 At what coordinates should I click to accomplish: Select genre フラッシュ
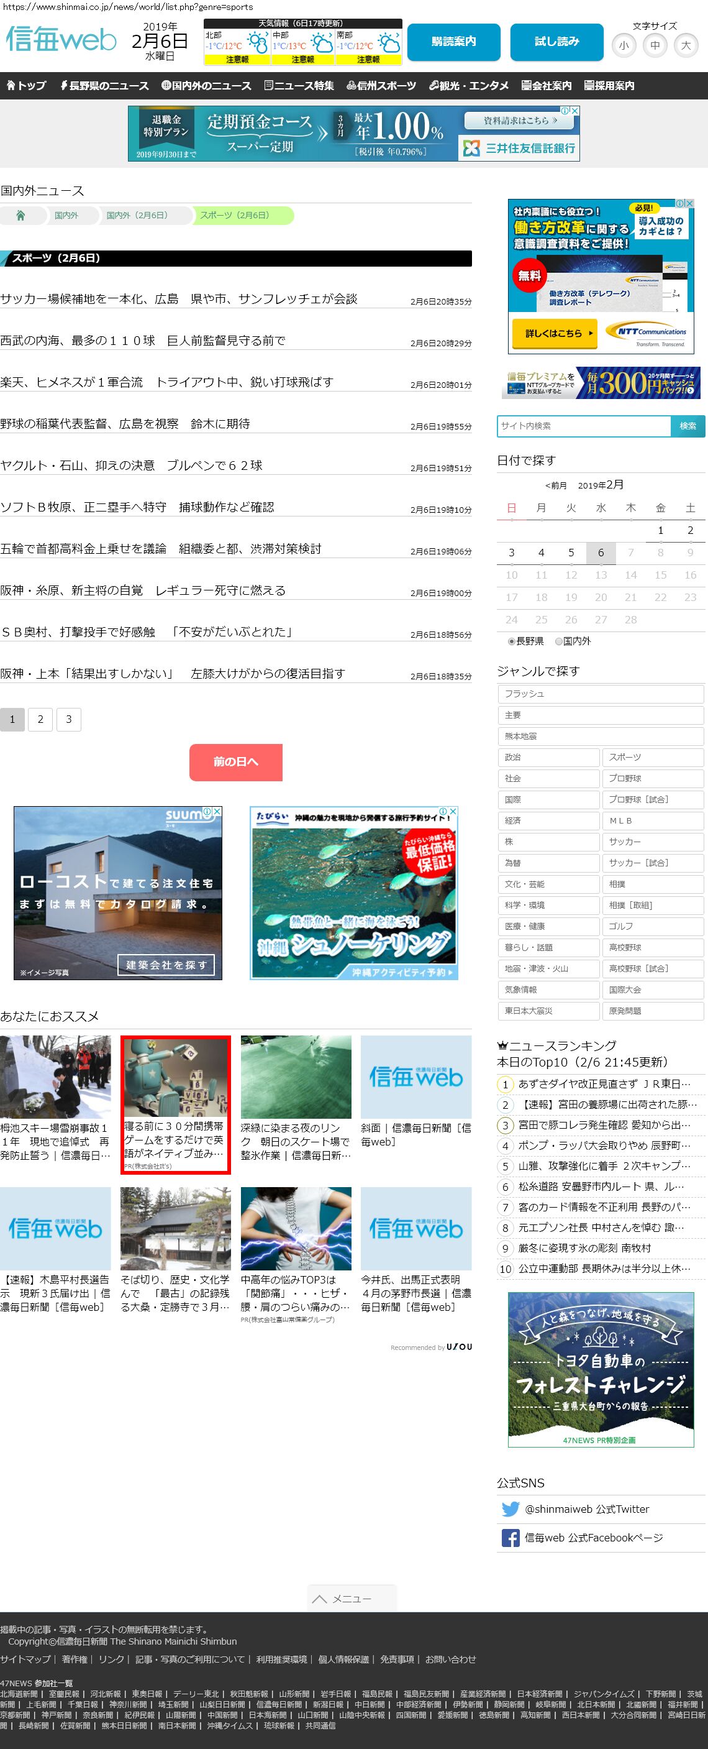click(x=601, y=694)
